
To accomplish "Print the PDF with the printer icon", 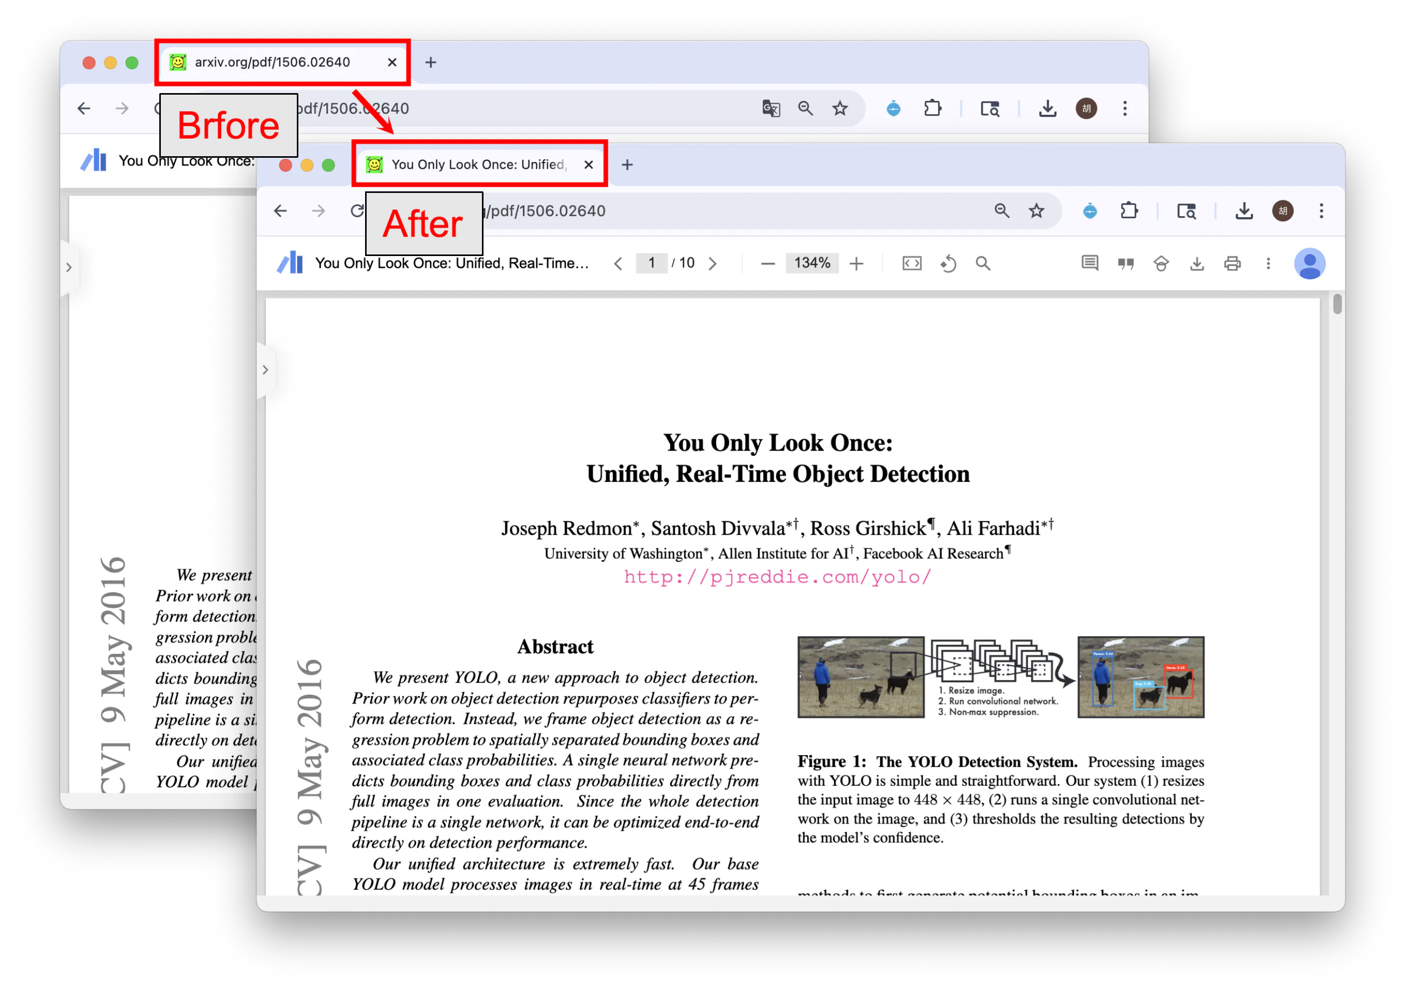I will click(x=1232, y=264).
